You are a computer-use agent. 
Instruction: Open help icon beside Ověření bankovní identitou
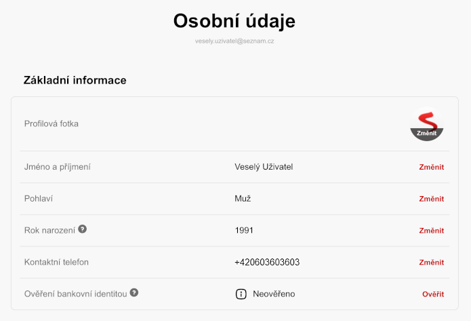pyautogui.click(x=134, y=292)
